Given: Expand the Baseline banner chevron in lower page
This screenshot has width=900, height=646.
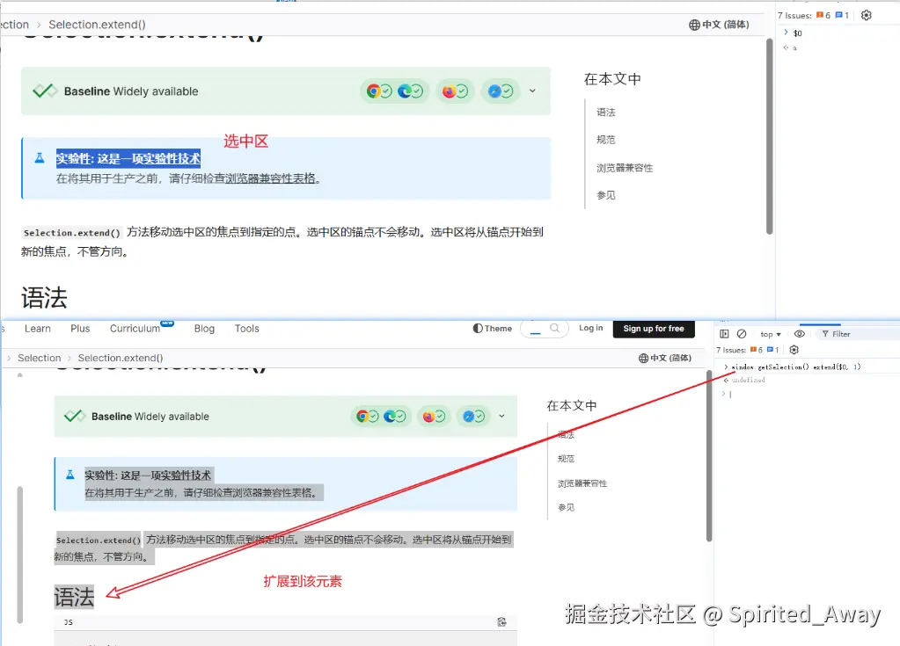Looking at the screenshot, I should [x=501, y=416].
